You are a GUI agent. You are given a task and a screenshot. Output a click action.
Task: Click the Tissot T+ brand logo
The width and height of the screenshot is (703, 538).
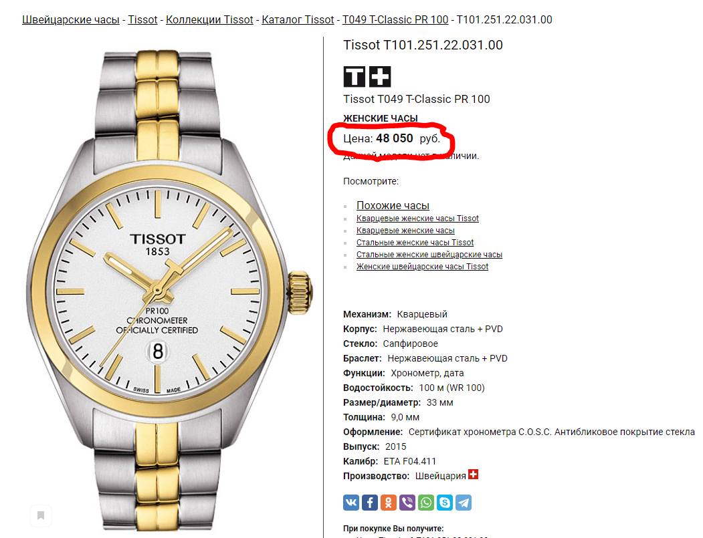(367, 77)
